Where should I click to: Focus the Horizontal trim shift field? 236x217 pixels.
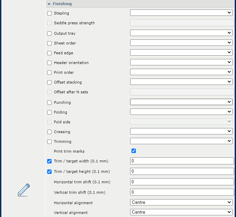click(181, 182)
